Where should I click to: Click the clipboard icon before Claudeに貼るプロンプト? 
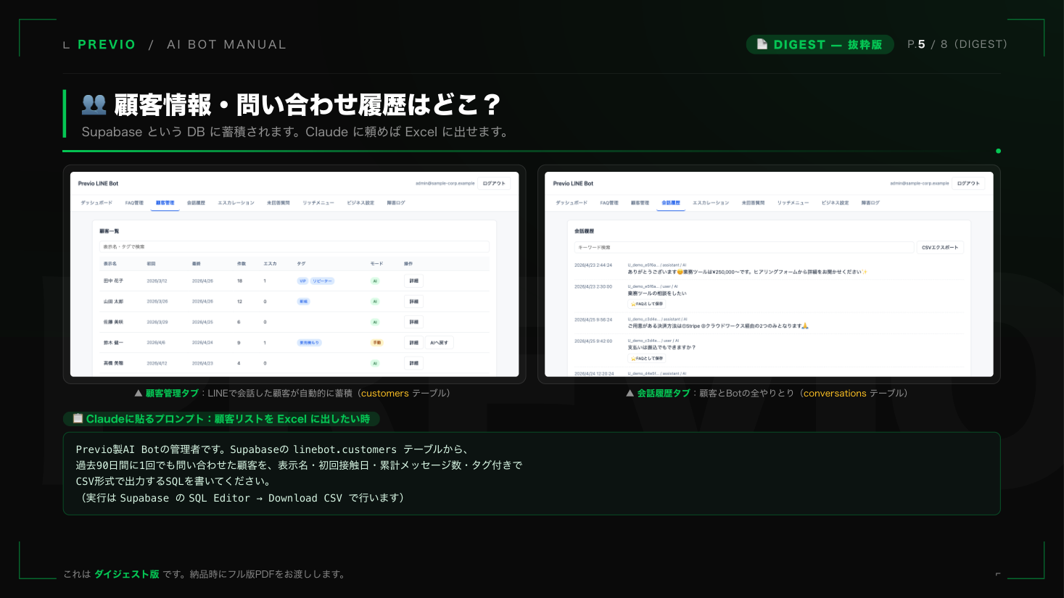point(78,418)
